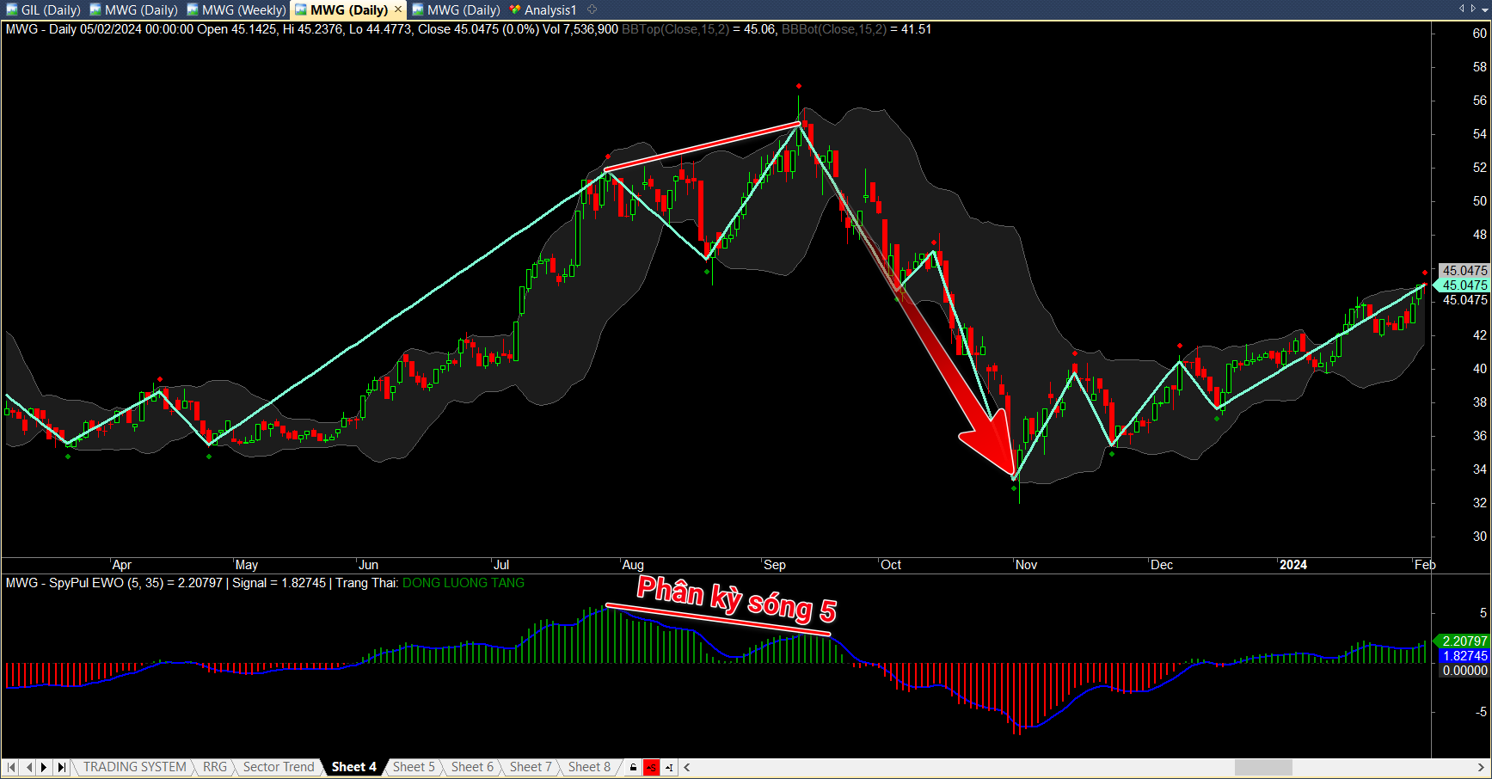Close the active MWG (Daily) tab

tap(398, 9)
